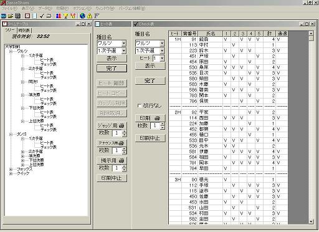Click the printer icon on 印刷 button
The image size is (319, 232).
(x=158, y=118)
